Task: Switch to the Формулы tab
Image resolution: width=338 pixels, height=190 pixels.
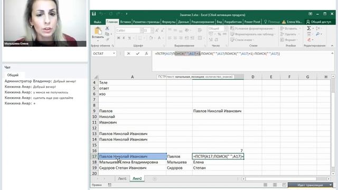Action: tap(169, 22)
